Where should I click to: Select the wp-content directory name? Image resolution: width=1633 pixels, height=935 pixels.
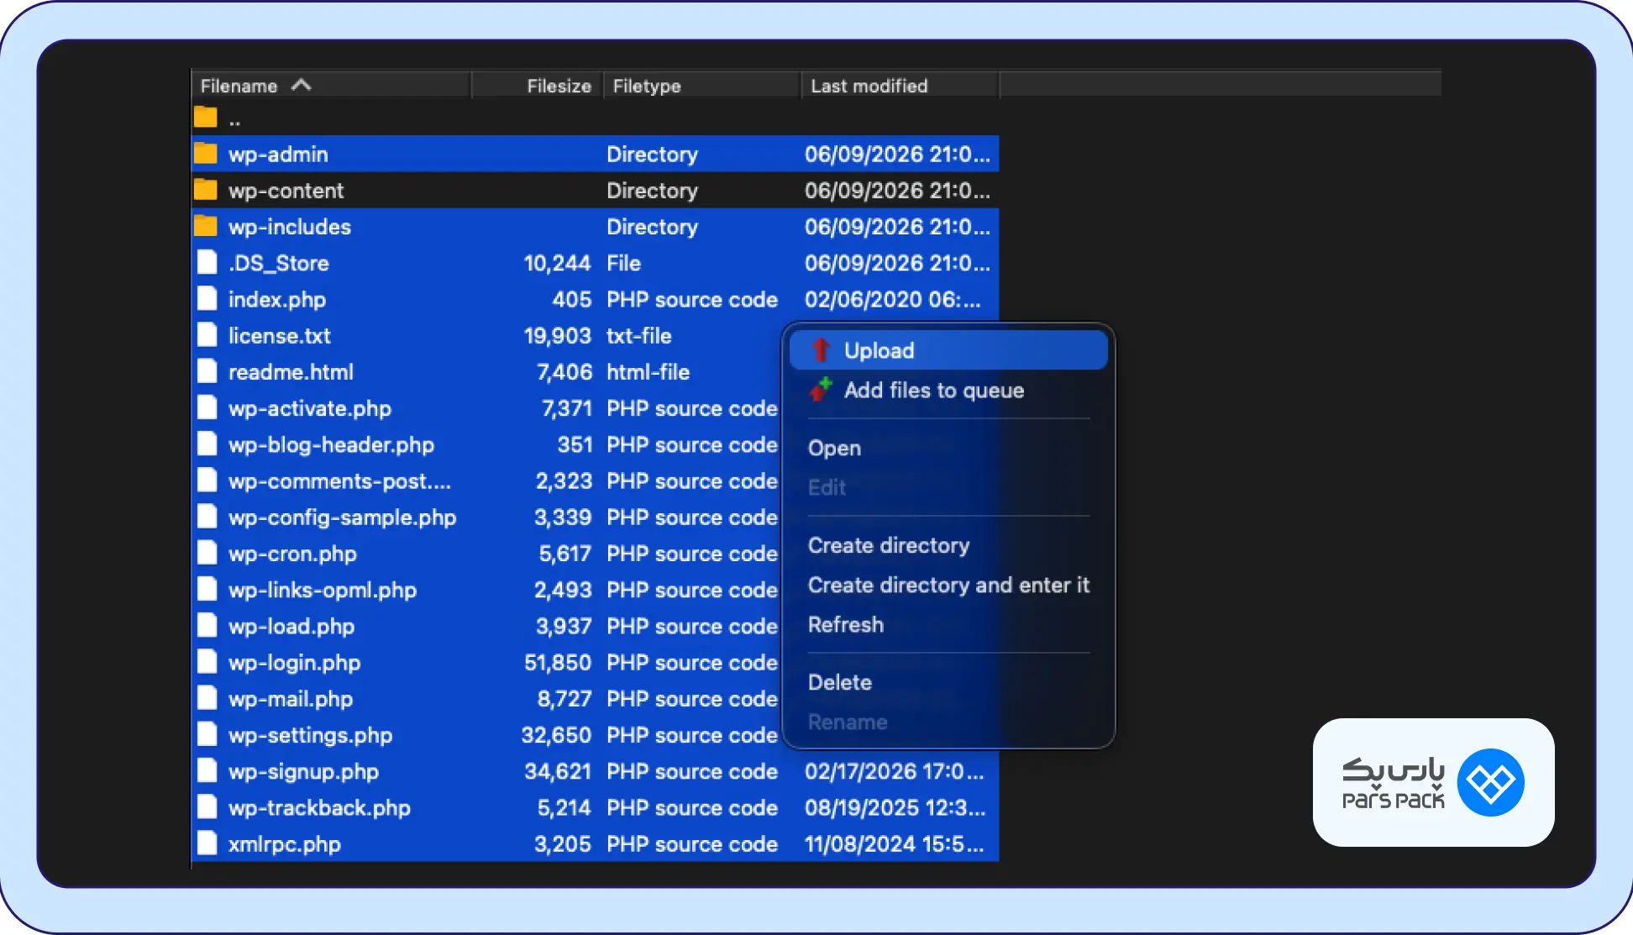(x=286, y=191)
